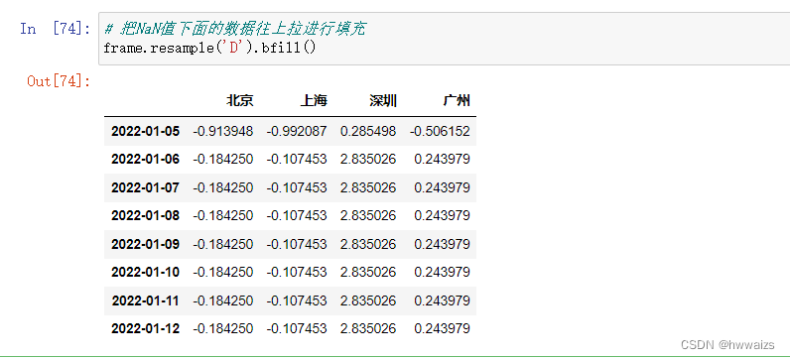The width and height of the screenshot is (790, 359).
Task: Click -0.184250 in the 2022-01-09 row
Action: (x=223, y=244)
